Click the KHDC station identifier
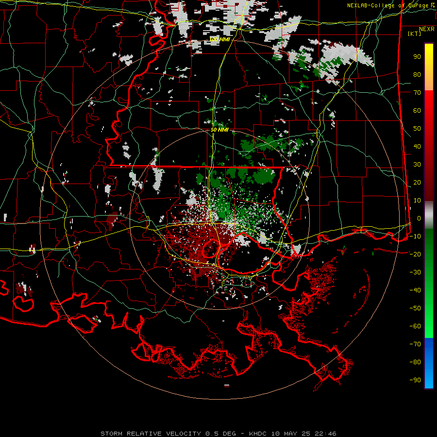 click(258, 434)
